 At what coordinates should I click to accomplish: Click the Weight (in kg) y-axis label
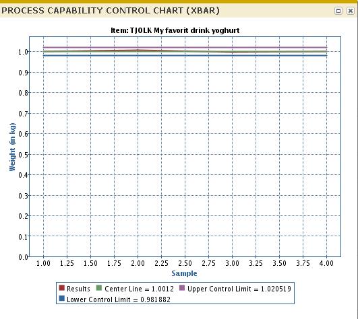pos(12,147)
